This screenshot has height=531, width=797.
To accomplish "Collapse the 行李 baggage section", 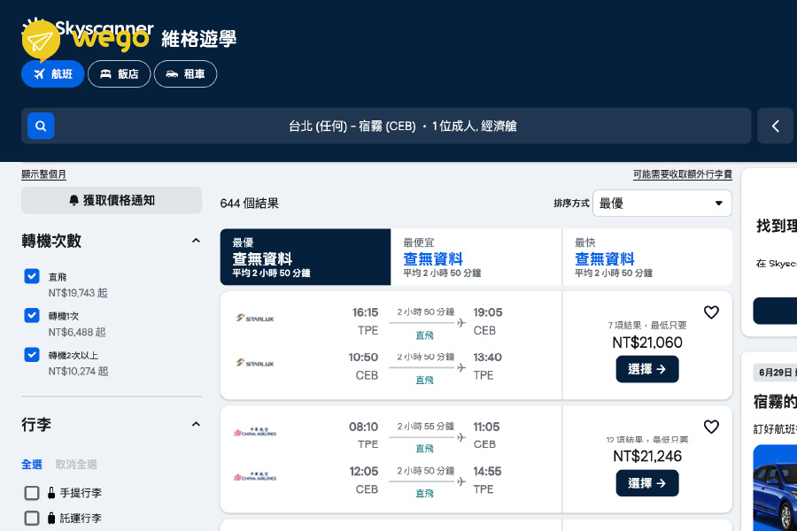I will 196,425.
